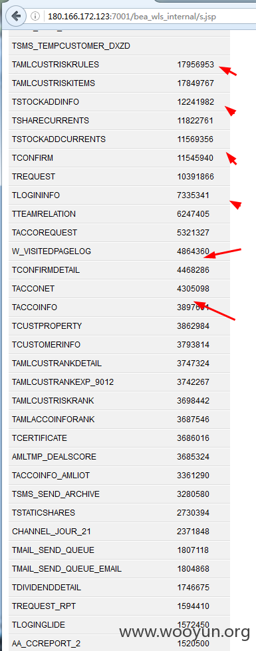Select the TDIVIDENDDETAIL table name
This screenshot has width=256, height=651.
[x=47, y=588]
